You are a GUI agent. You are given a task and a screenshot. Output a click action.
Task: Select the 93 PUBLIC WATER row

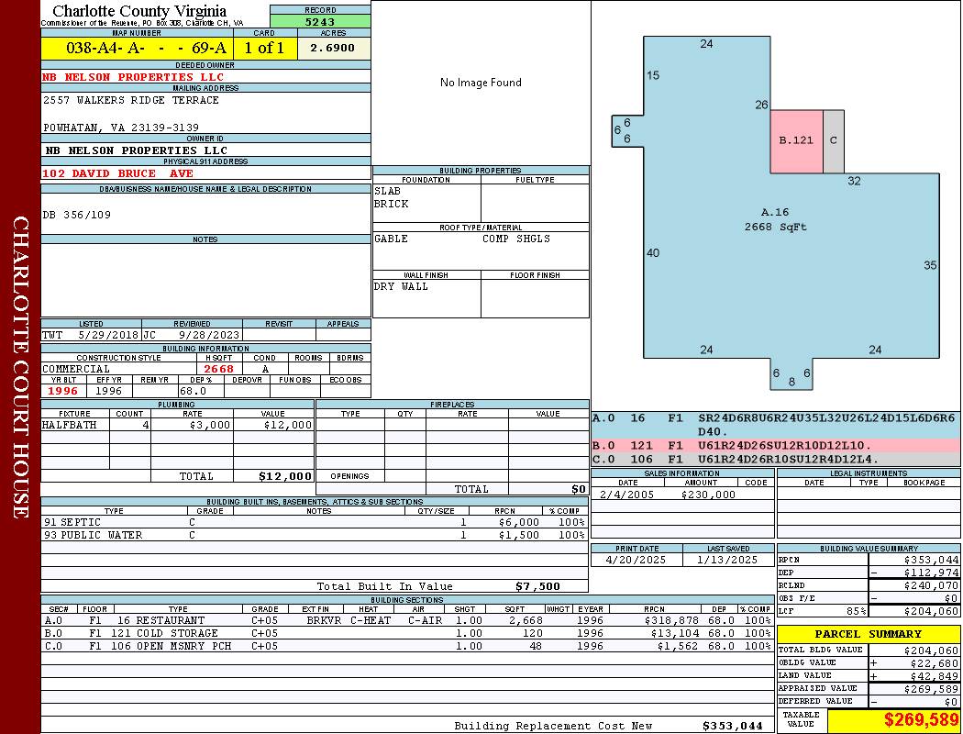pos(314,535)
